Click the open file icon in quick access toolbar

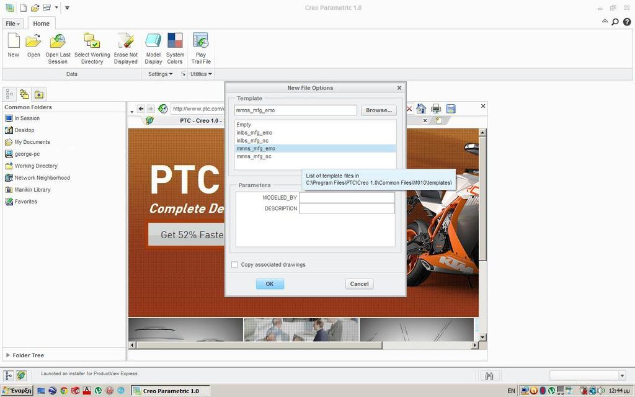(35, 7)
